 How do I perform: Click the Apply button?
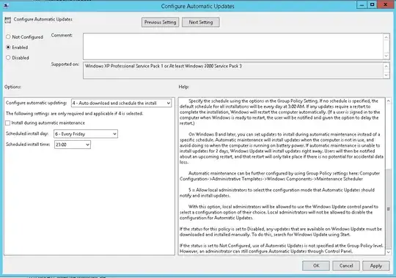(376, 266)
